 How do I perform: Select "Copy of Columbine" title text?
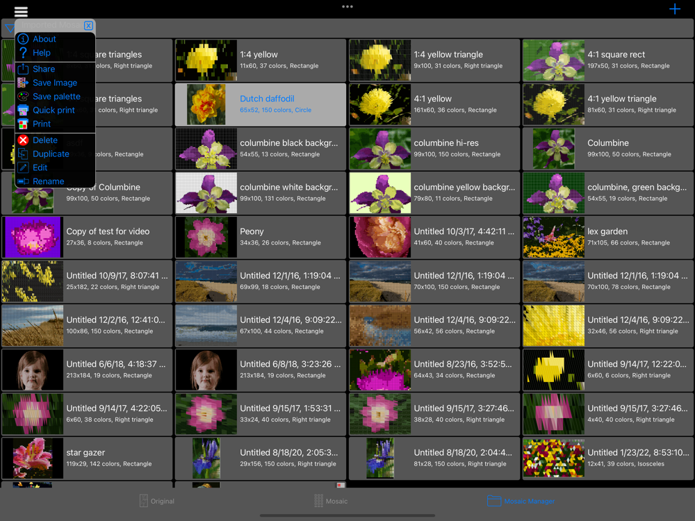pos(104,188)
